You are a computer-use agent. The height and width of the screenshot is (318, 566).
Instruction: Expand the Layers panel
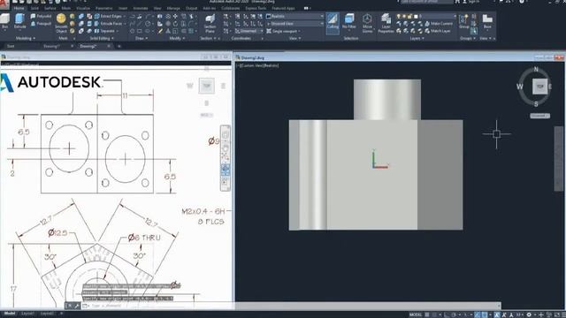pyautogui.click(x=418, y=38)
